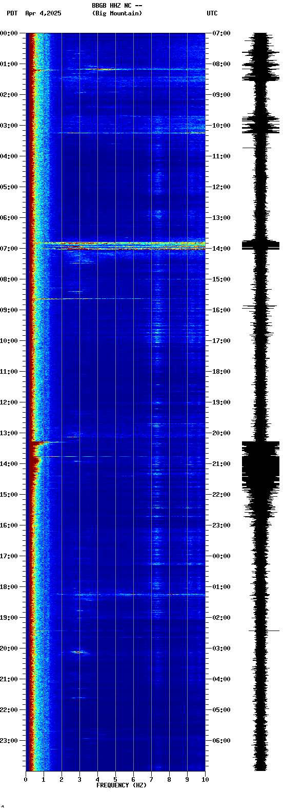Click the frequency axis '10' tick label
This screenshot has width=283, height=812.
pos(205,780)
